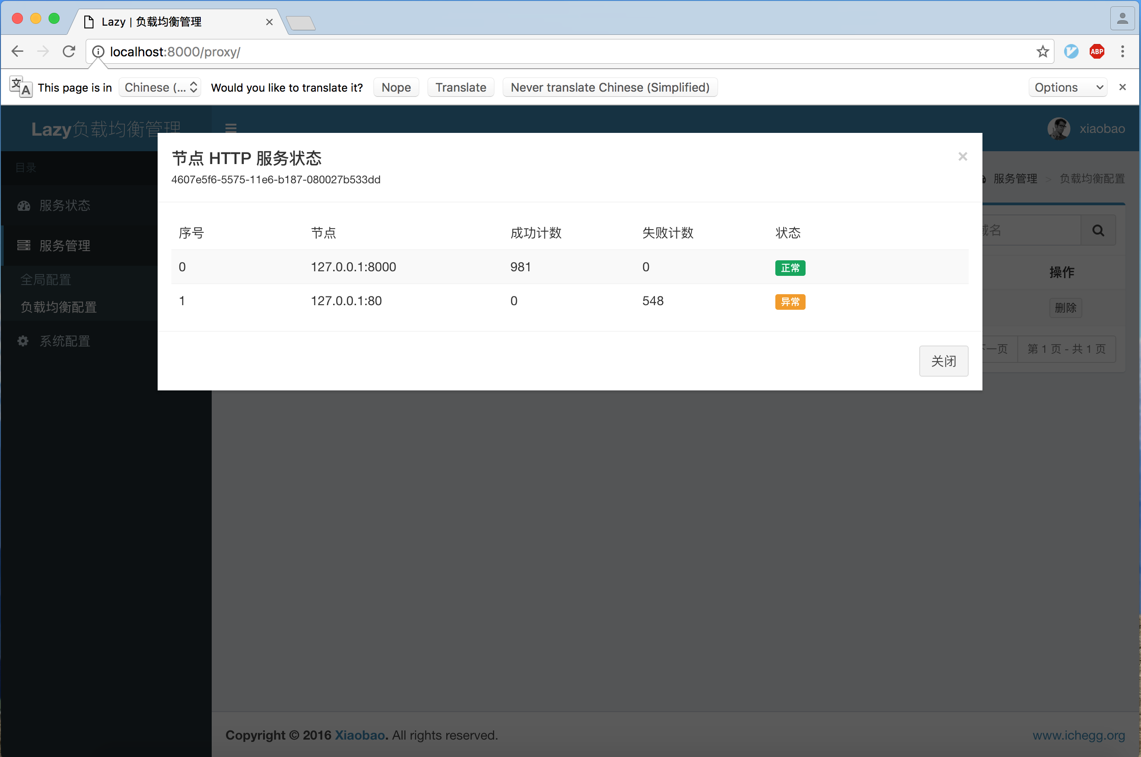Expand the translate Options dropdown
Viewport: 1141px width, 757px height.
click(x=1068, y=88)
